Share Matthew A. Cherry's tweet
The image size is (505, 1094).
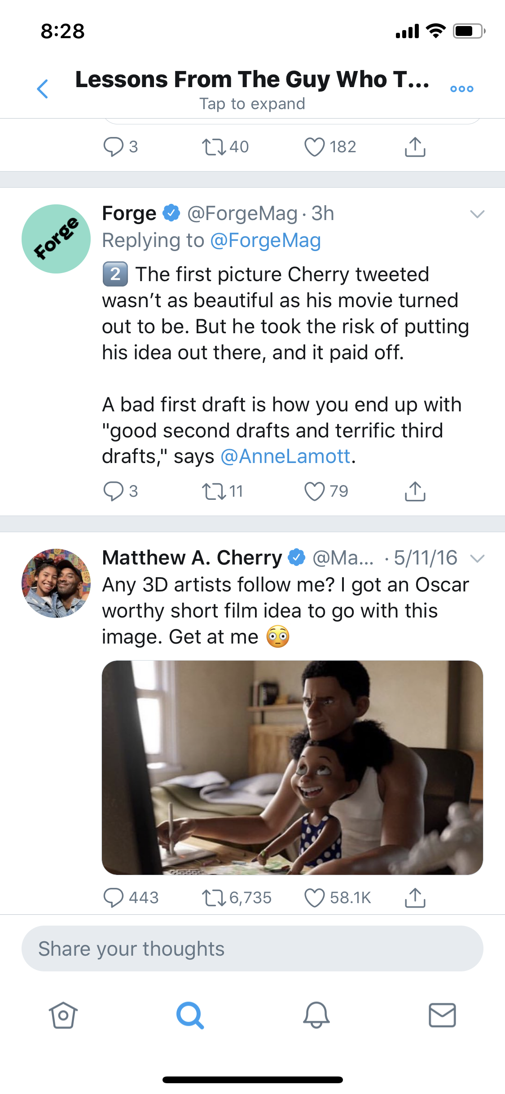pyautogui.click(x=415, y=898)
